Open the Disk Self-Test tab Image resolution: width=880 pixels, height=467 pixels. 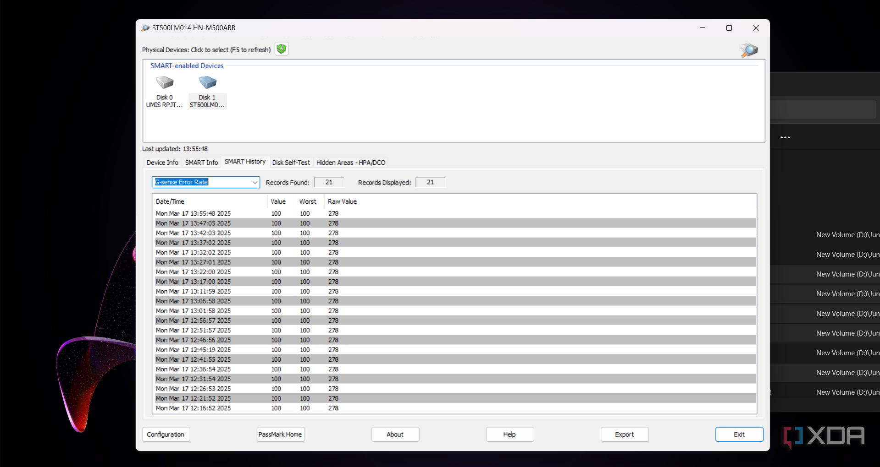pos(291,163)
